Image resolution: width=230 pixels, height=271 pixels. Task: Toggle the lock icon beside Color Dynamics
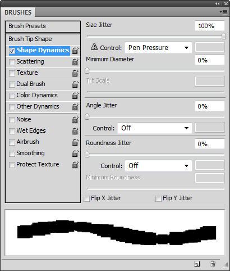point(75,96)
